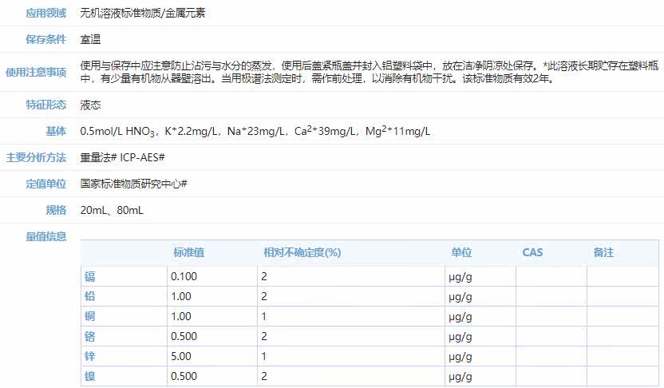Open the 铅 element row link
Image resolution: width=664 pixels, height=388 pixels.
pos(89,296)
